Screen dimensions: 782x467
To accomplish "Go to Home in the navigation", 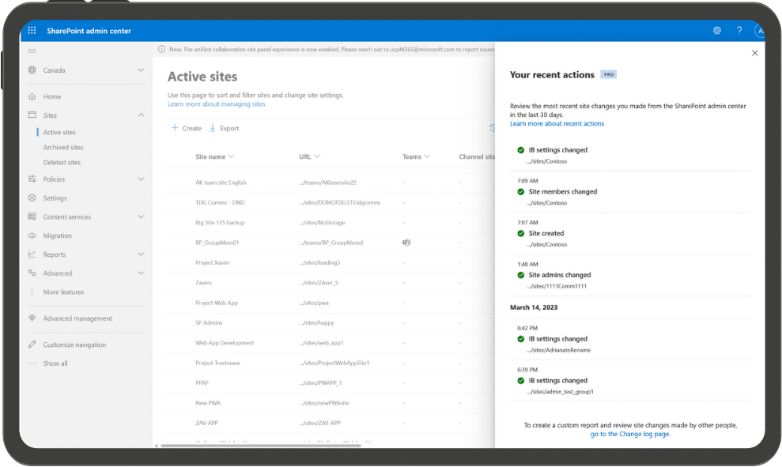I will (x=52, y=96).
